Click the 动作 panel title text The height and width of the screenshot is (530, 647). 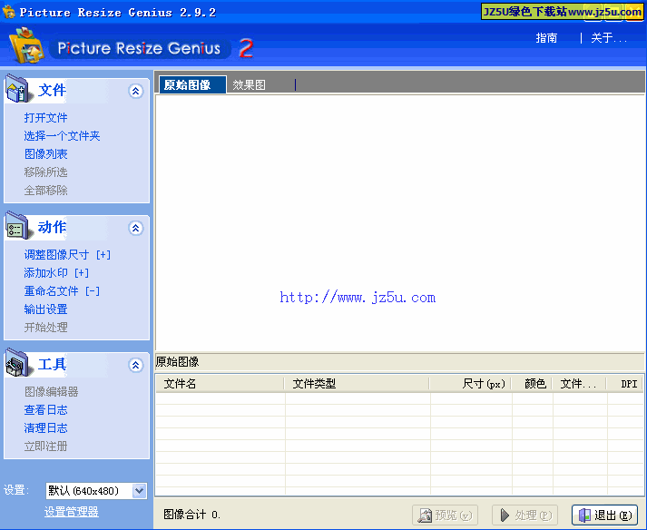[x=52, y=227]
